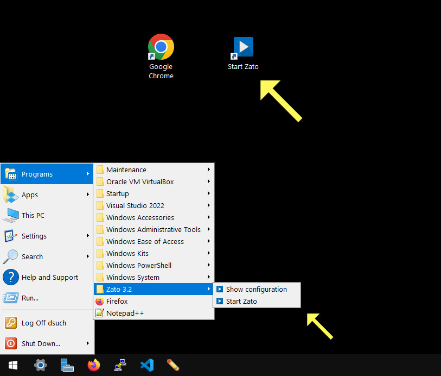This screenshot has width=441, height=376.
Task: Expand the Maintenance folder
Action: point(154,170)
